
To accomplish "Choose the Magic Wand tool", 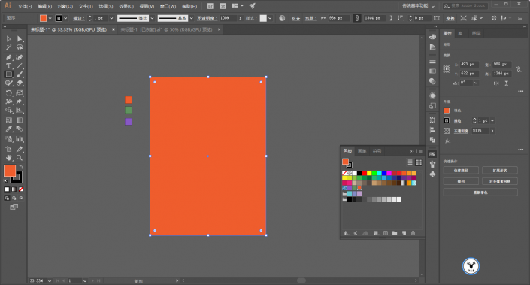I will (x=9, y=47).
